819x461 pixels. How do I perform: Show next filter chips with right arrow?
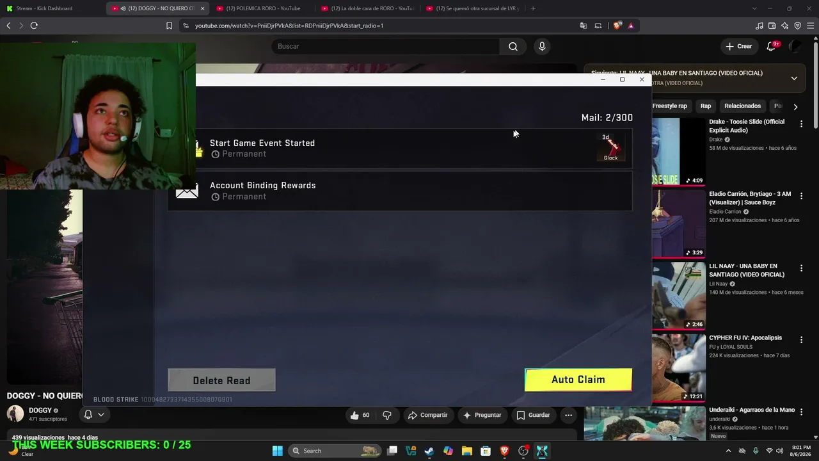795,107
